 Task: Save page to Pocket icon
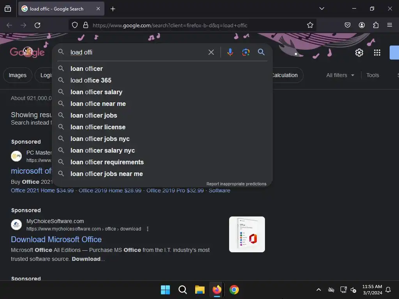pos(347,25)
